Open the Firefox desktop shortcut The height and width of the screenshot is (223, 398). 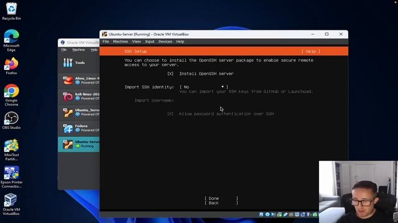coord(11,66)
